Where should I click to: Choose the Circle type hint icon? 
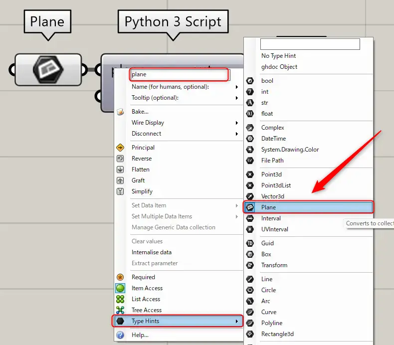[x=250, y=290]
